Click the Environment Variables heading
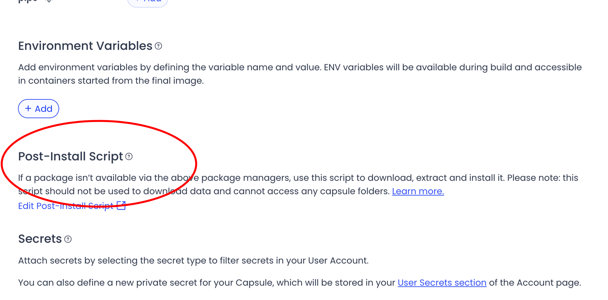 point(85,46)
